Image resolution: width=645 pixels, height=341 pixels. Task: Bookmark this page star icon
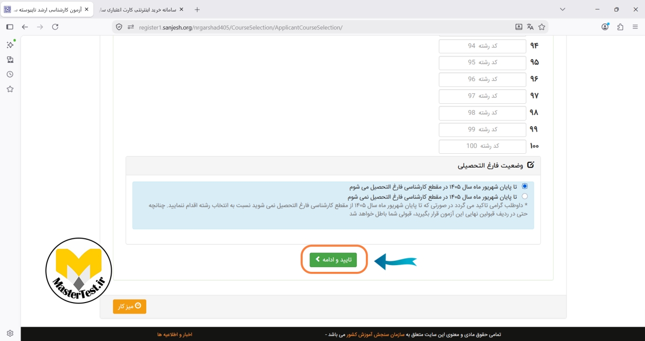click(542, 27)
